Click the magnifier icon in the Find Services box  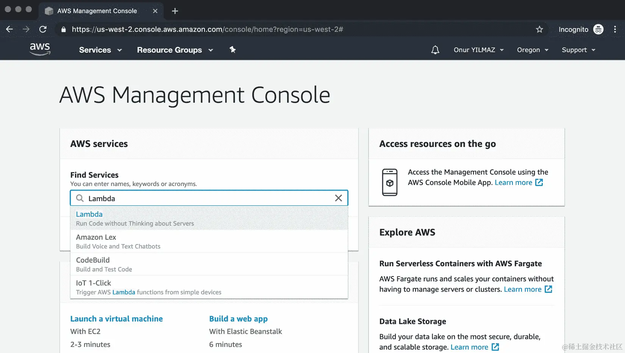tap(80, 198)
